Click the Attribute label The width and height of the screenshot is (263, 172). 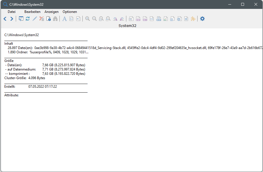coord(11,95)
